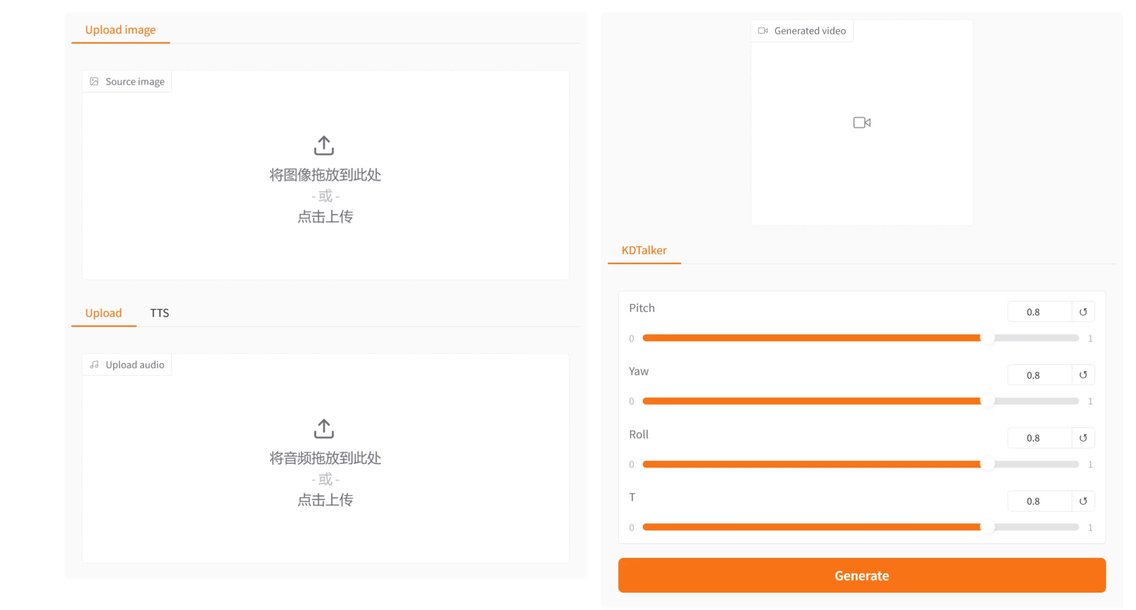Focus the Roll number input field
This screenshot has height=610, width=1136.
(x=1039, y=438)
